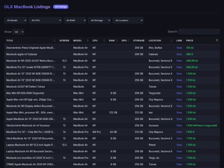
Task: Click the 512 GB RAM cell in Iasi row
Action: pyautogui.click(x=113, y=112)
